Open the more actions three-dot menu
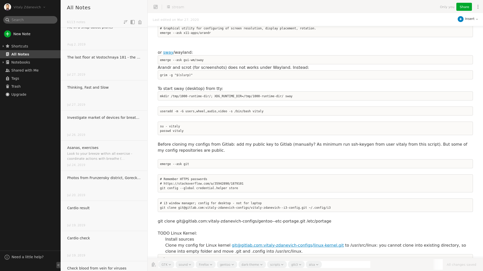The image size is (483, 271). 478,7
